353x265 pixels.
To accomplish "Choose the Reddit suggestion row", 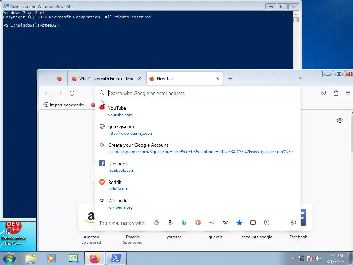I will click(x=198, y=185).
